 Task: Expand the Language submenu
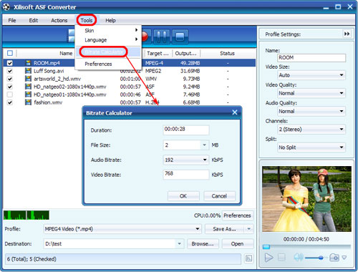(108, 40)
